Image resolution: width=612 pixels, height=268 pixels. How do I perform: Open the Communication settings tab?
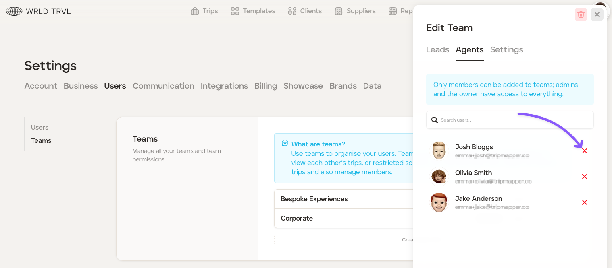[x=163, y=86]
